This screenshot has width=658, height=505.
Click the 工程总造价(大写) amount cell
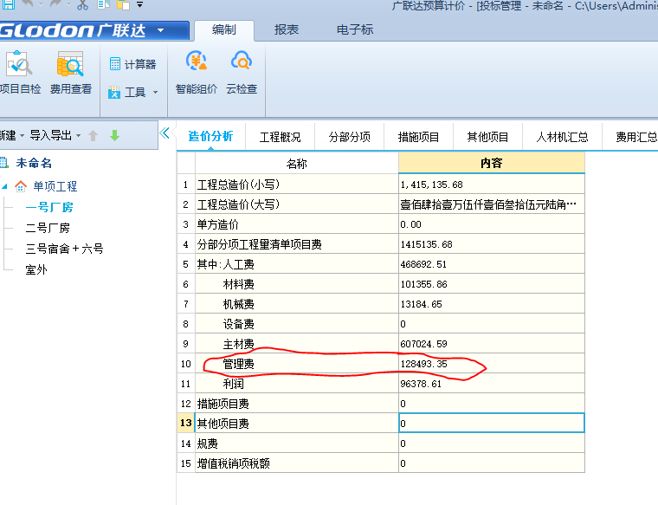[492, 204]
